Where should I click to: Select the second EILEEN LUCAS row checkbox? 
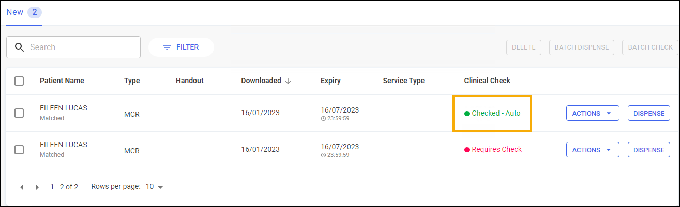click(19, 150)
